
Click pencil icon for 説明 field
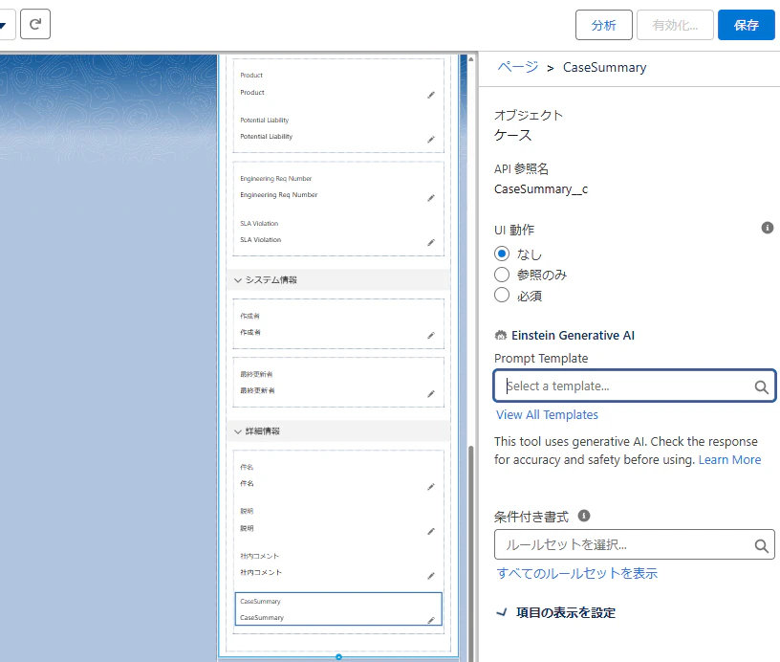click(431, 531)
